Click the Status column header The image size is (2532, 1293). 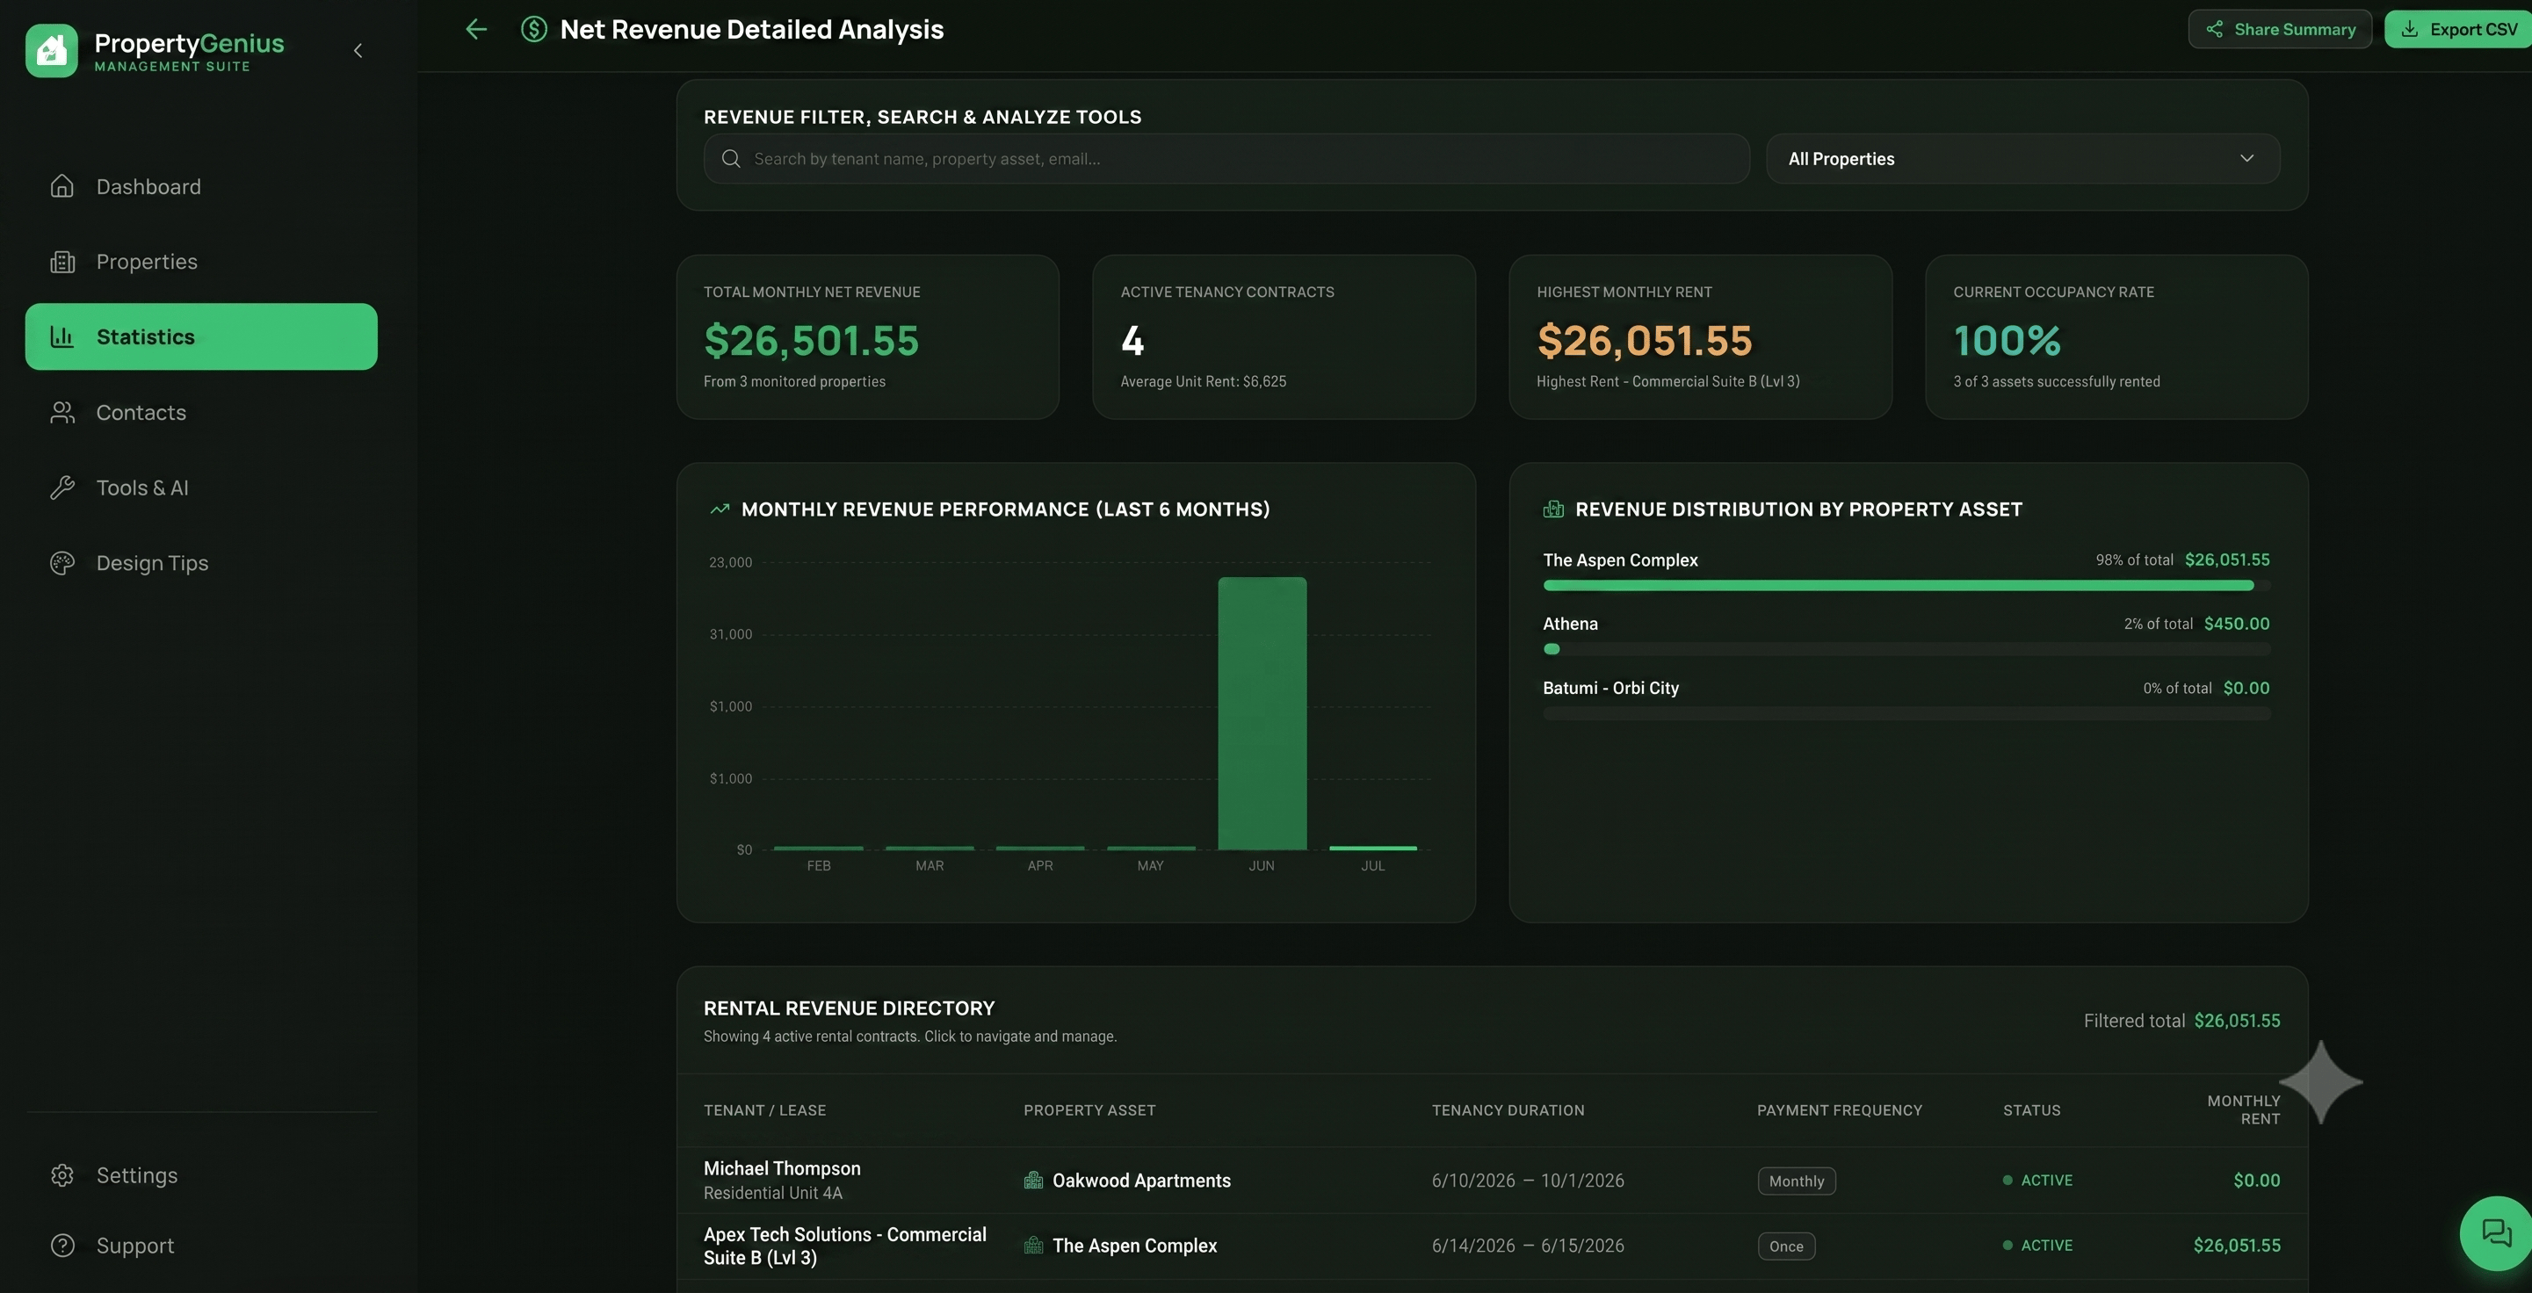pos(2032,1110)
